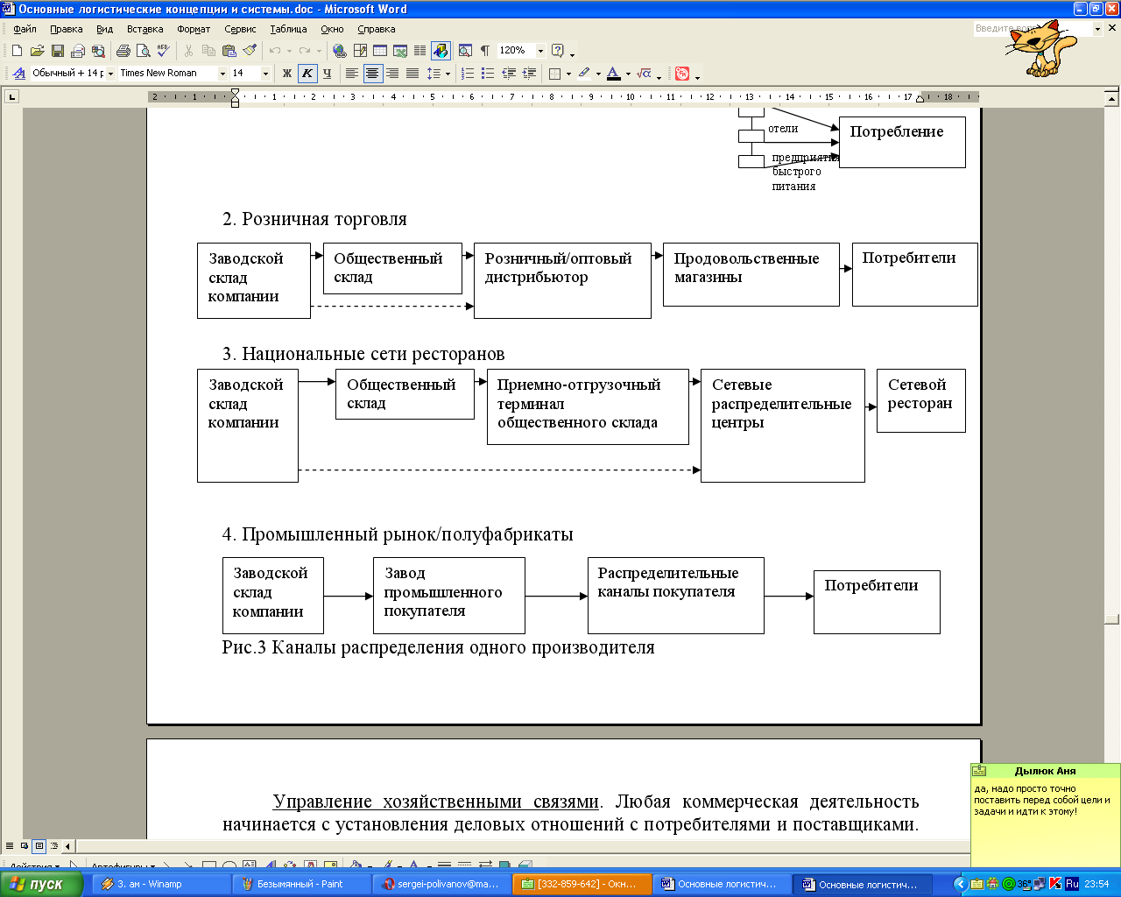Insert an Excel worksheet
The width and height of the screenshot is (1121, 897).
[400, 51]
